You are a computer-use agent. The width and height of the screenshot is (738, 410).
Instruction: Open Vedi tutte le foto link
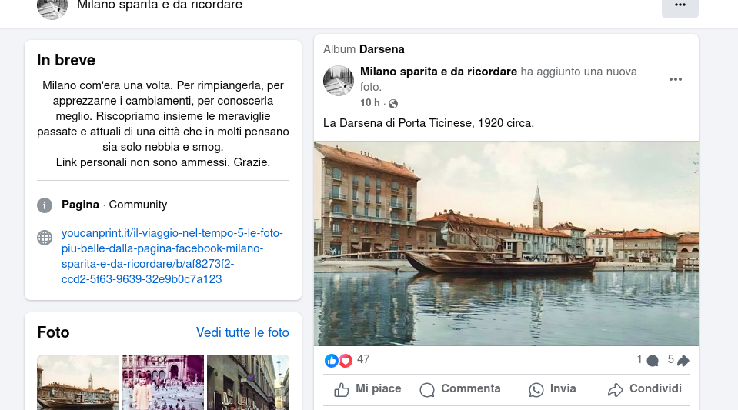point(242,332)
